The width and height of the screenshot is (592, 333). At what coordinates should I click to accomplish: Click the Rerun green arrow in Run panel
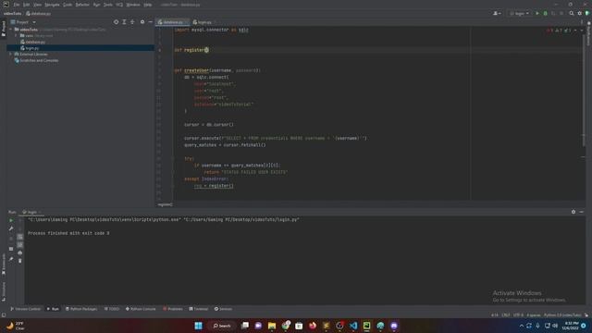point(11,220)
